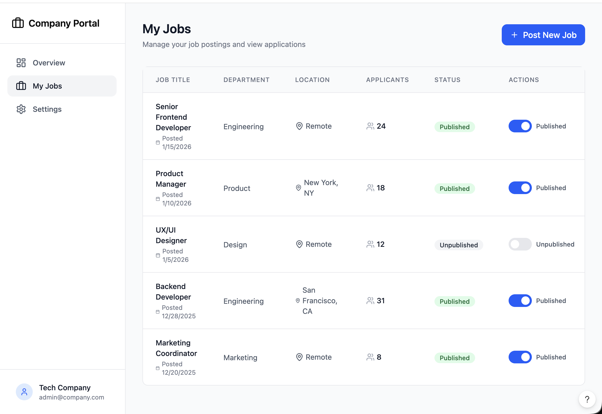Click the Post New Job button
Viewport: 602px width, 414px height.
[x=543, y=35]
